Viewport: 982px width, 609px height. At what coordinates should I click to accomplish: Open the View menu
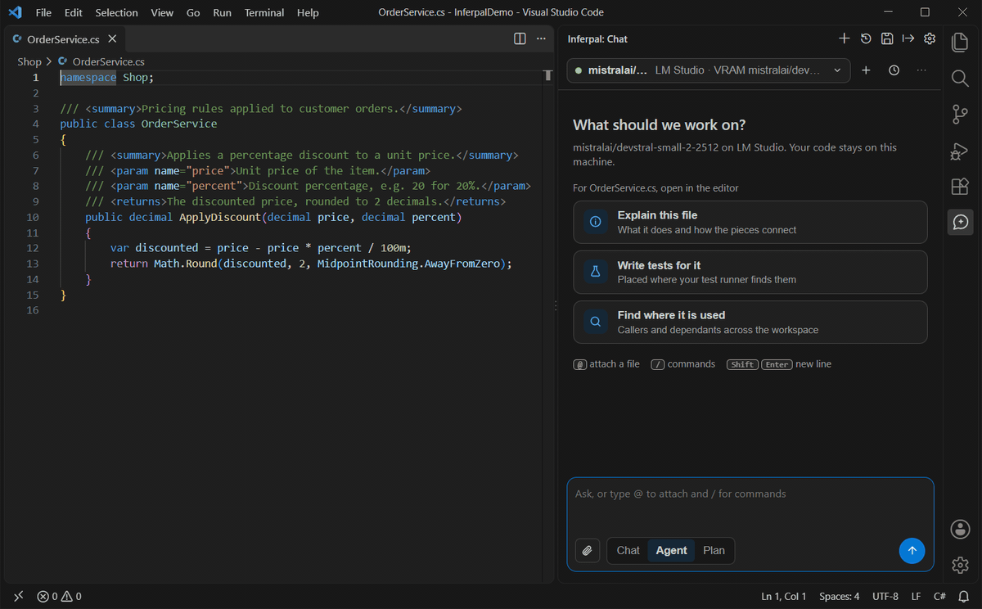162,12
